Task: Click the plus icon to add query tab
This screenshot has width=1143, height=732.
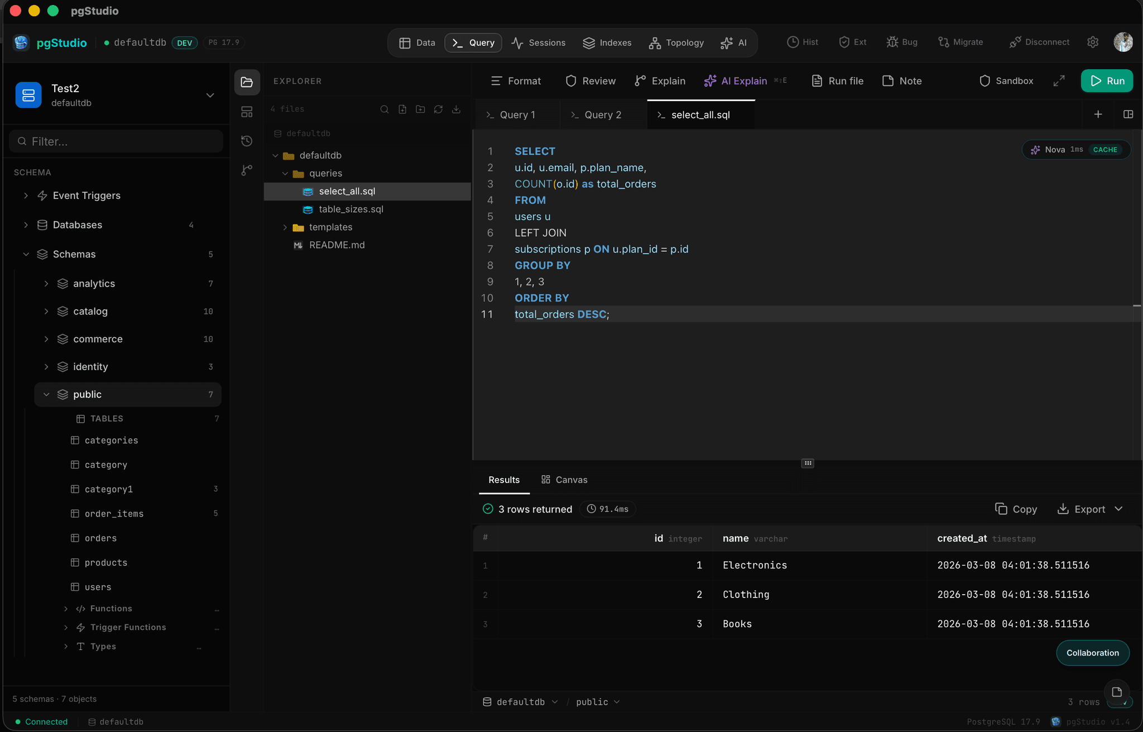Action: (1098, 114)
